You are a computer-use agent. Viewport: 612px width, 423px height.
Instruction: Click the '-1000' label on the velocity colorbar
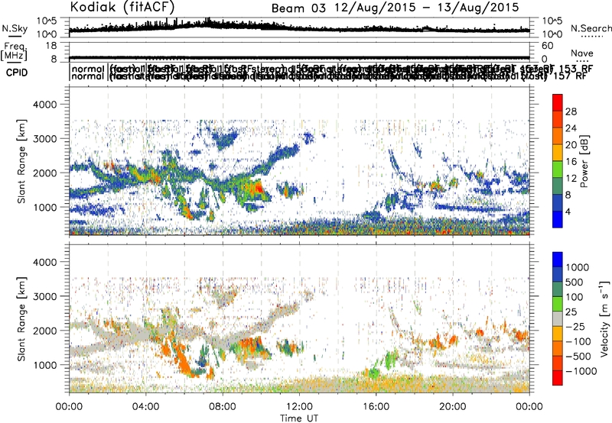point(581,371)
